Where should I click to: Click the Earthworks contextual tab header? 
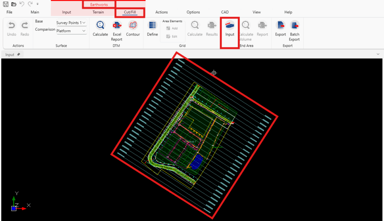pos(99,4)
